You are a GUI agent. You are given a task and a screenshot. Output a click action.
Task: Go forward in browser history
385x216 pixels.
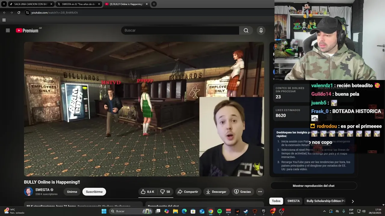[11, 13]
